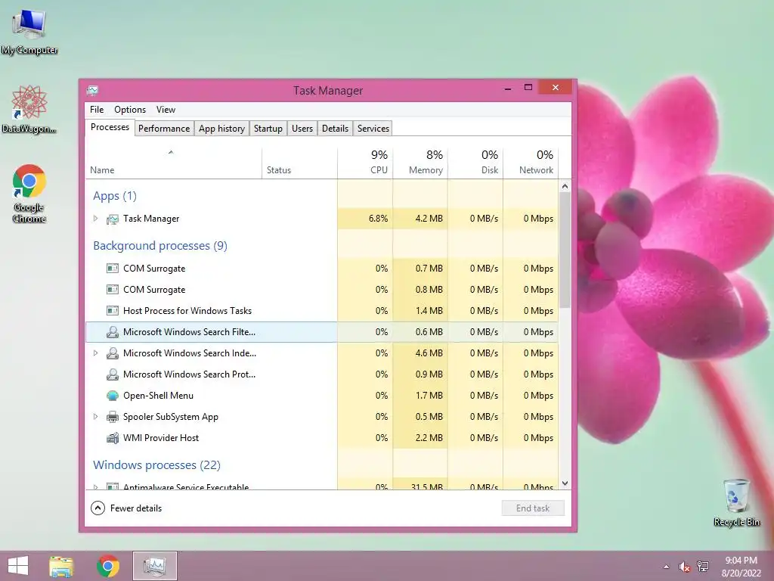Screen dimensions: 774x581
Task: Click the network tray icon
Action: click(x=703, y=567)
